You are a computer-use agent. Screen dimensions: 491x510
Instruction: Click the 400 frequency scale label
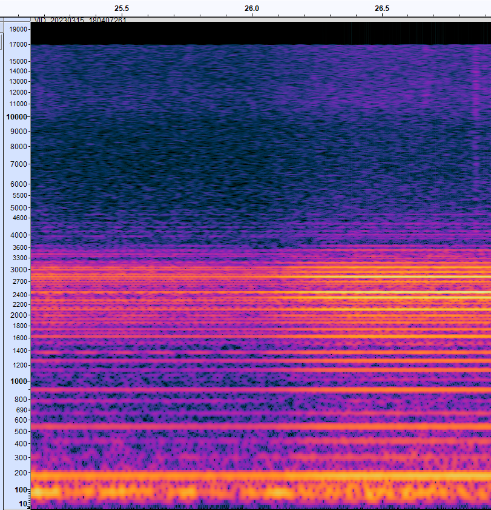[x=21, y=444]
